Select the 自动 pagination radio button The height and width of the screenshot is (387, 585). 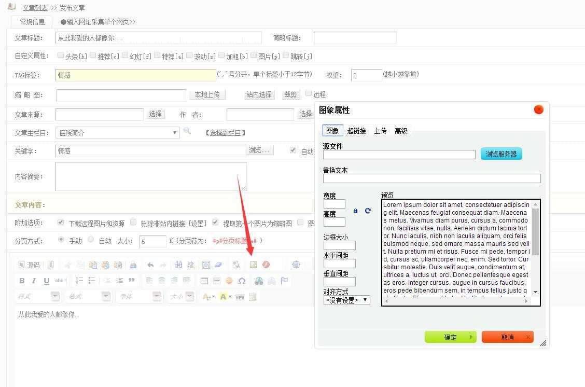[91, 240]
